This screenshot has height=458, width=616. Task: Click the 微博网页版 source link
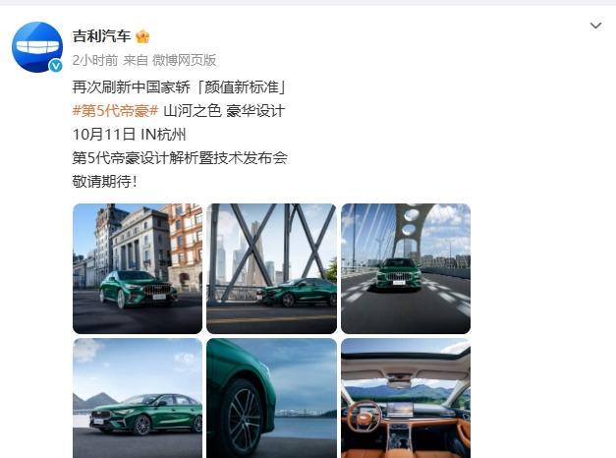coord(185,60)
